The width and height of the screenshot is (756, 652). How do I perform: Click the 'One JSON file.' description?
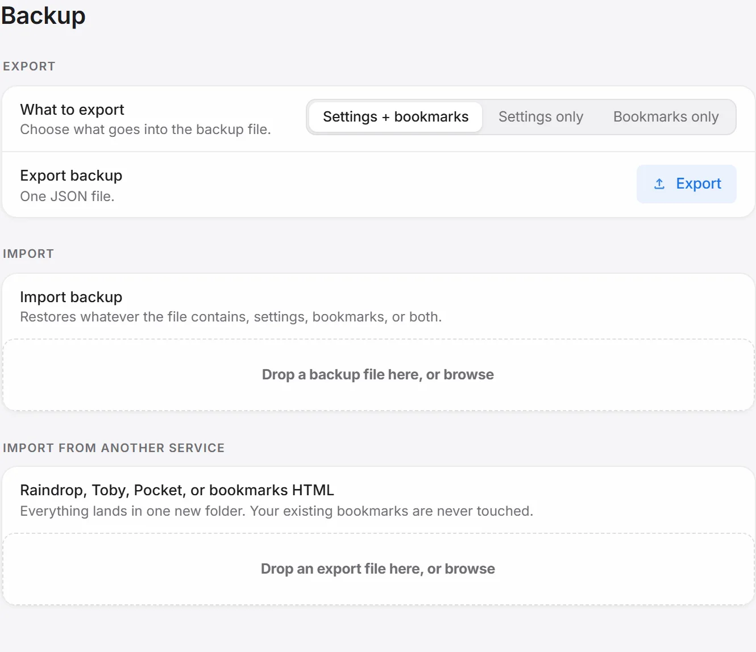67,197
